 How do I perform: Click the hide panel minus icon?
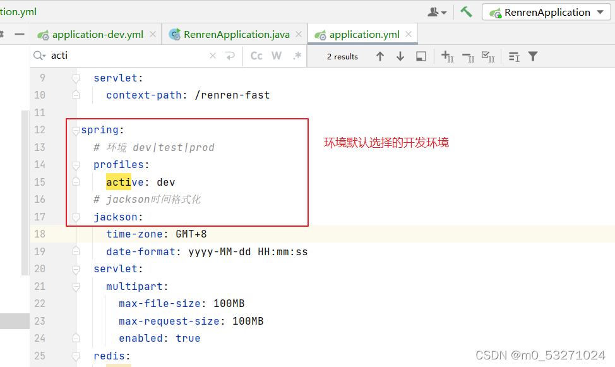click(x=20, y=35)
